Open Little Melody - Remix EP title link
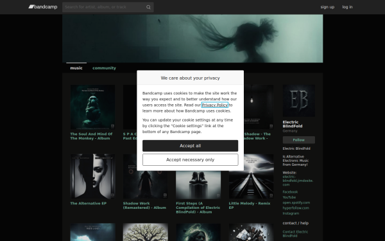 [250, 206]
